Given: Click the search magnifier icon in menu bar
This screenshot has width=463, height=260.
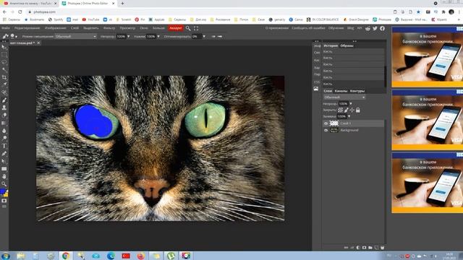Looking at the screenshot, I should pyautogui.click(x=188, y=28).
